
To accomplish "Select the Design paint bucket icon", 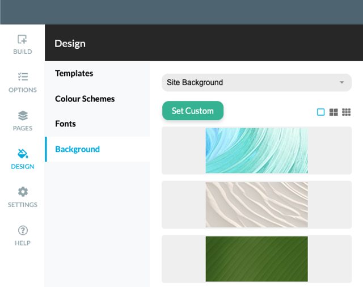I will 23,154.
